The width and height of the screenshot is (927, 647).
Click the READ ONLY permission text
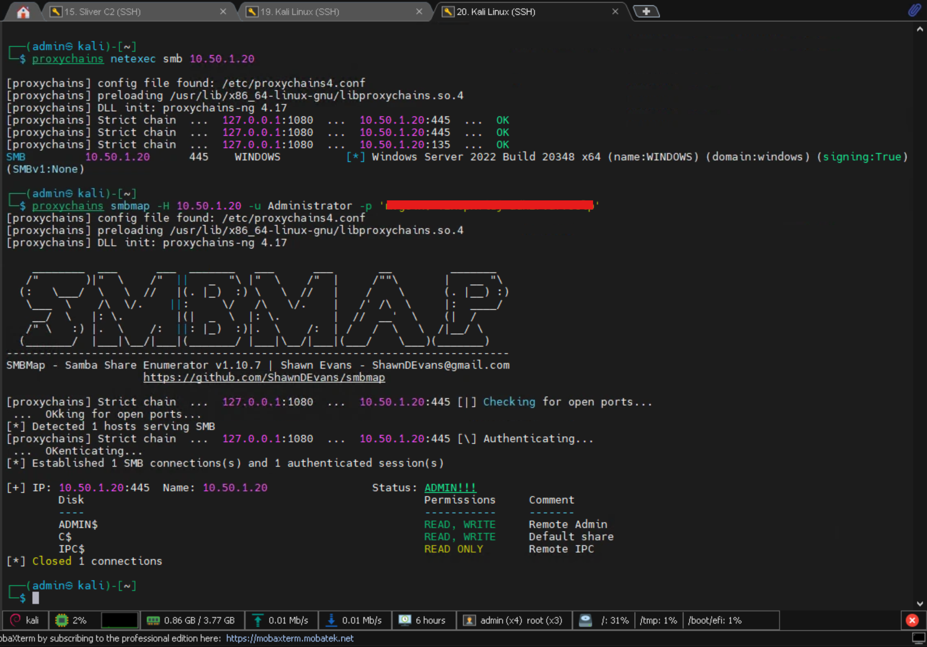454,549
